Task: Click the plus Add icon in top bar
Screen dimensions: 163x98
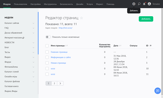Action: click(x=134, y=4)
